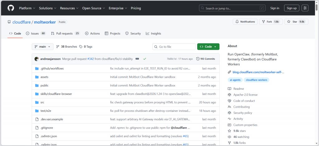Screen dimensions: 319x146
Task: Open the 193 Commits history
Action: tap(206, 59)
